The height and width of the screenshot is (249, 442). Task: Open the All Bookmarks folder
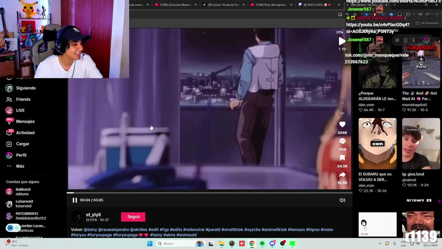pos(427,23)
